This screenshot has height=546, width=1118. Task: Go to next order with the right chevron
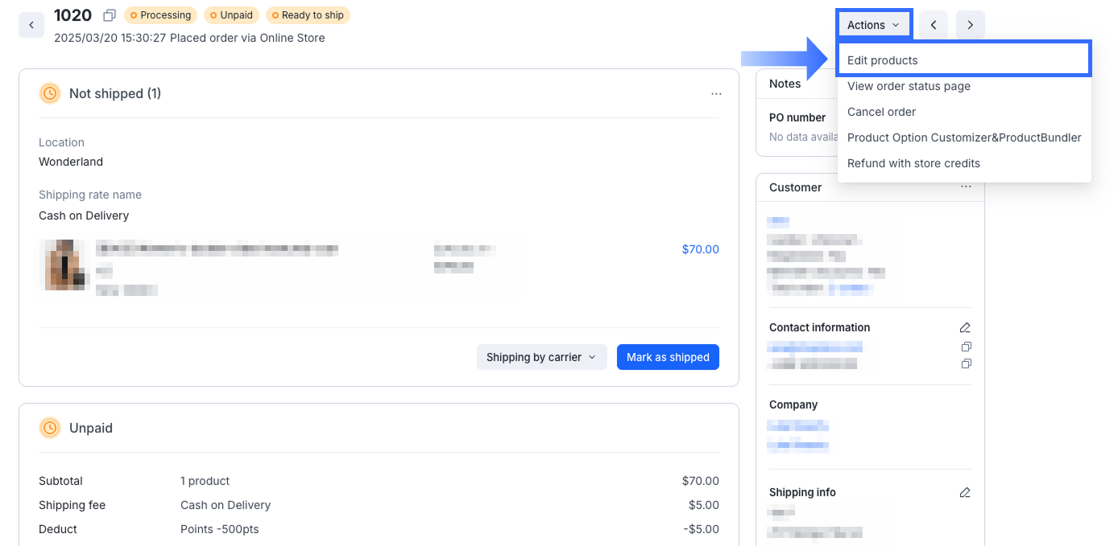pyautogui.click(x=970, y=25)
